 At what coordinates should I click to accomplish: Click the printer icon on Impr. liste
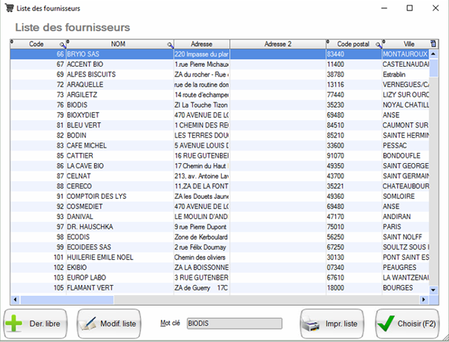point(312,324)
